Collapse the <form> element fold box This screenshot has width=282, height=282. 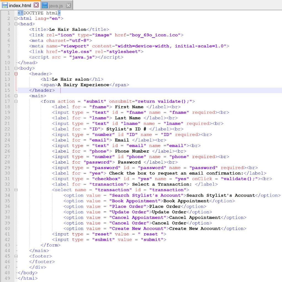[16, 101]
